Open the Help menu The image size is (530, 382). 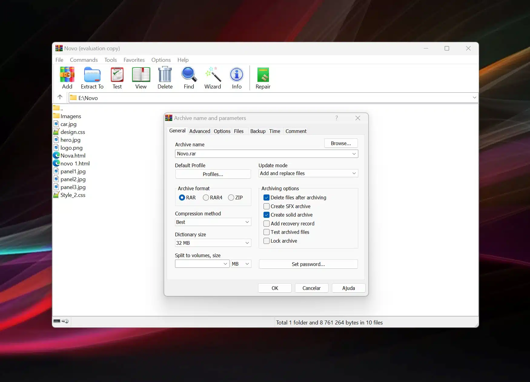[183, 60]
